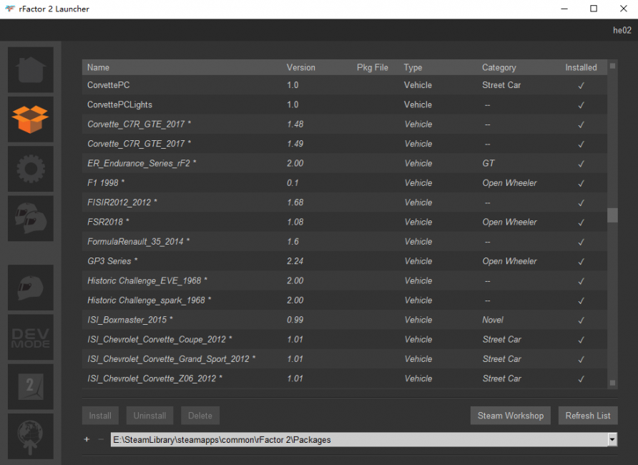The width and height of the screenshot is (638, 465).
Task: Click the scrollbar down arrow at bottom
Action: (612, 383)
